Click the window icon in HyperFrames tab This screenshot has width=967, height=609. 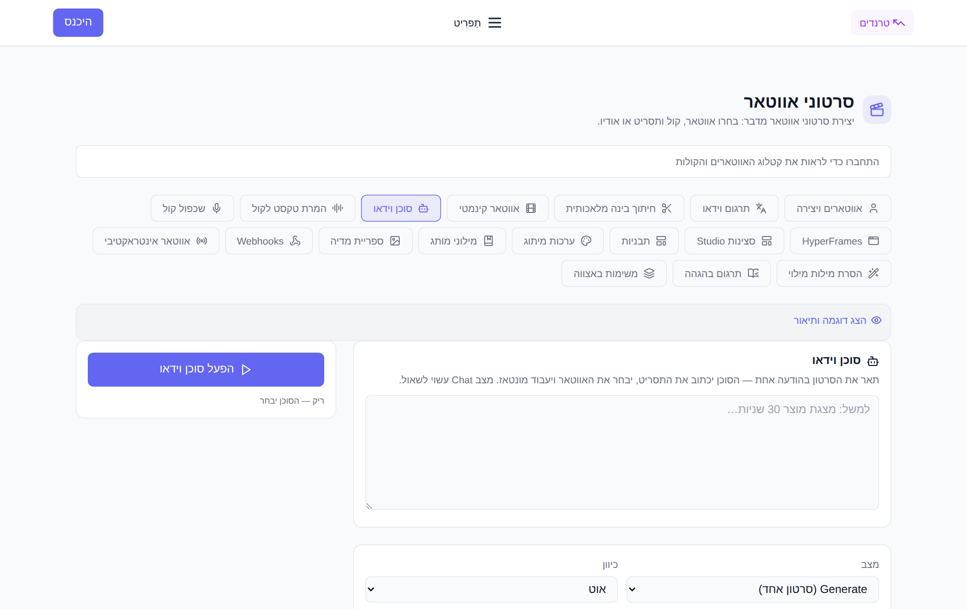[874, 241]
